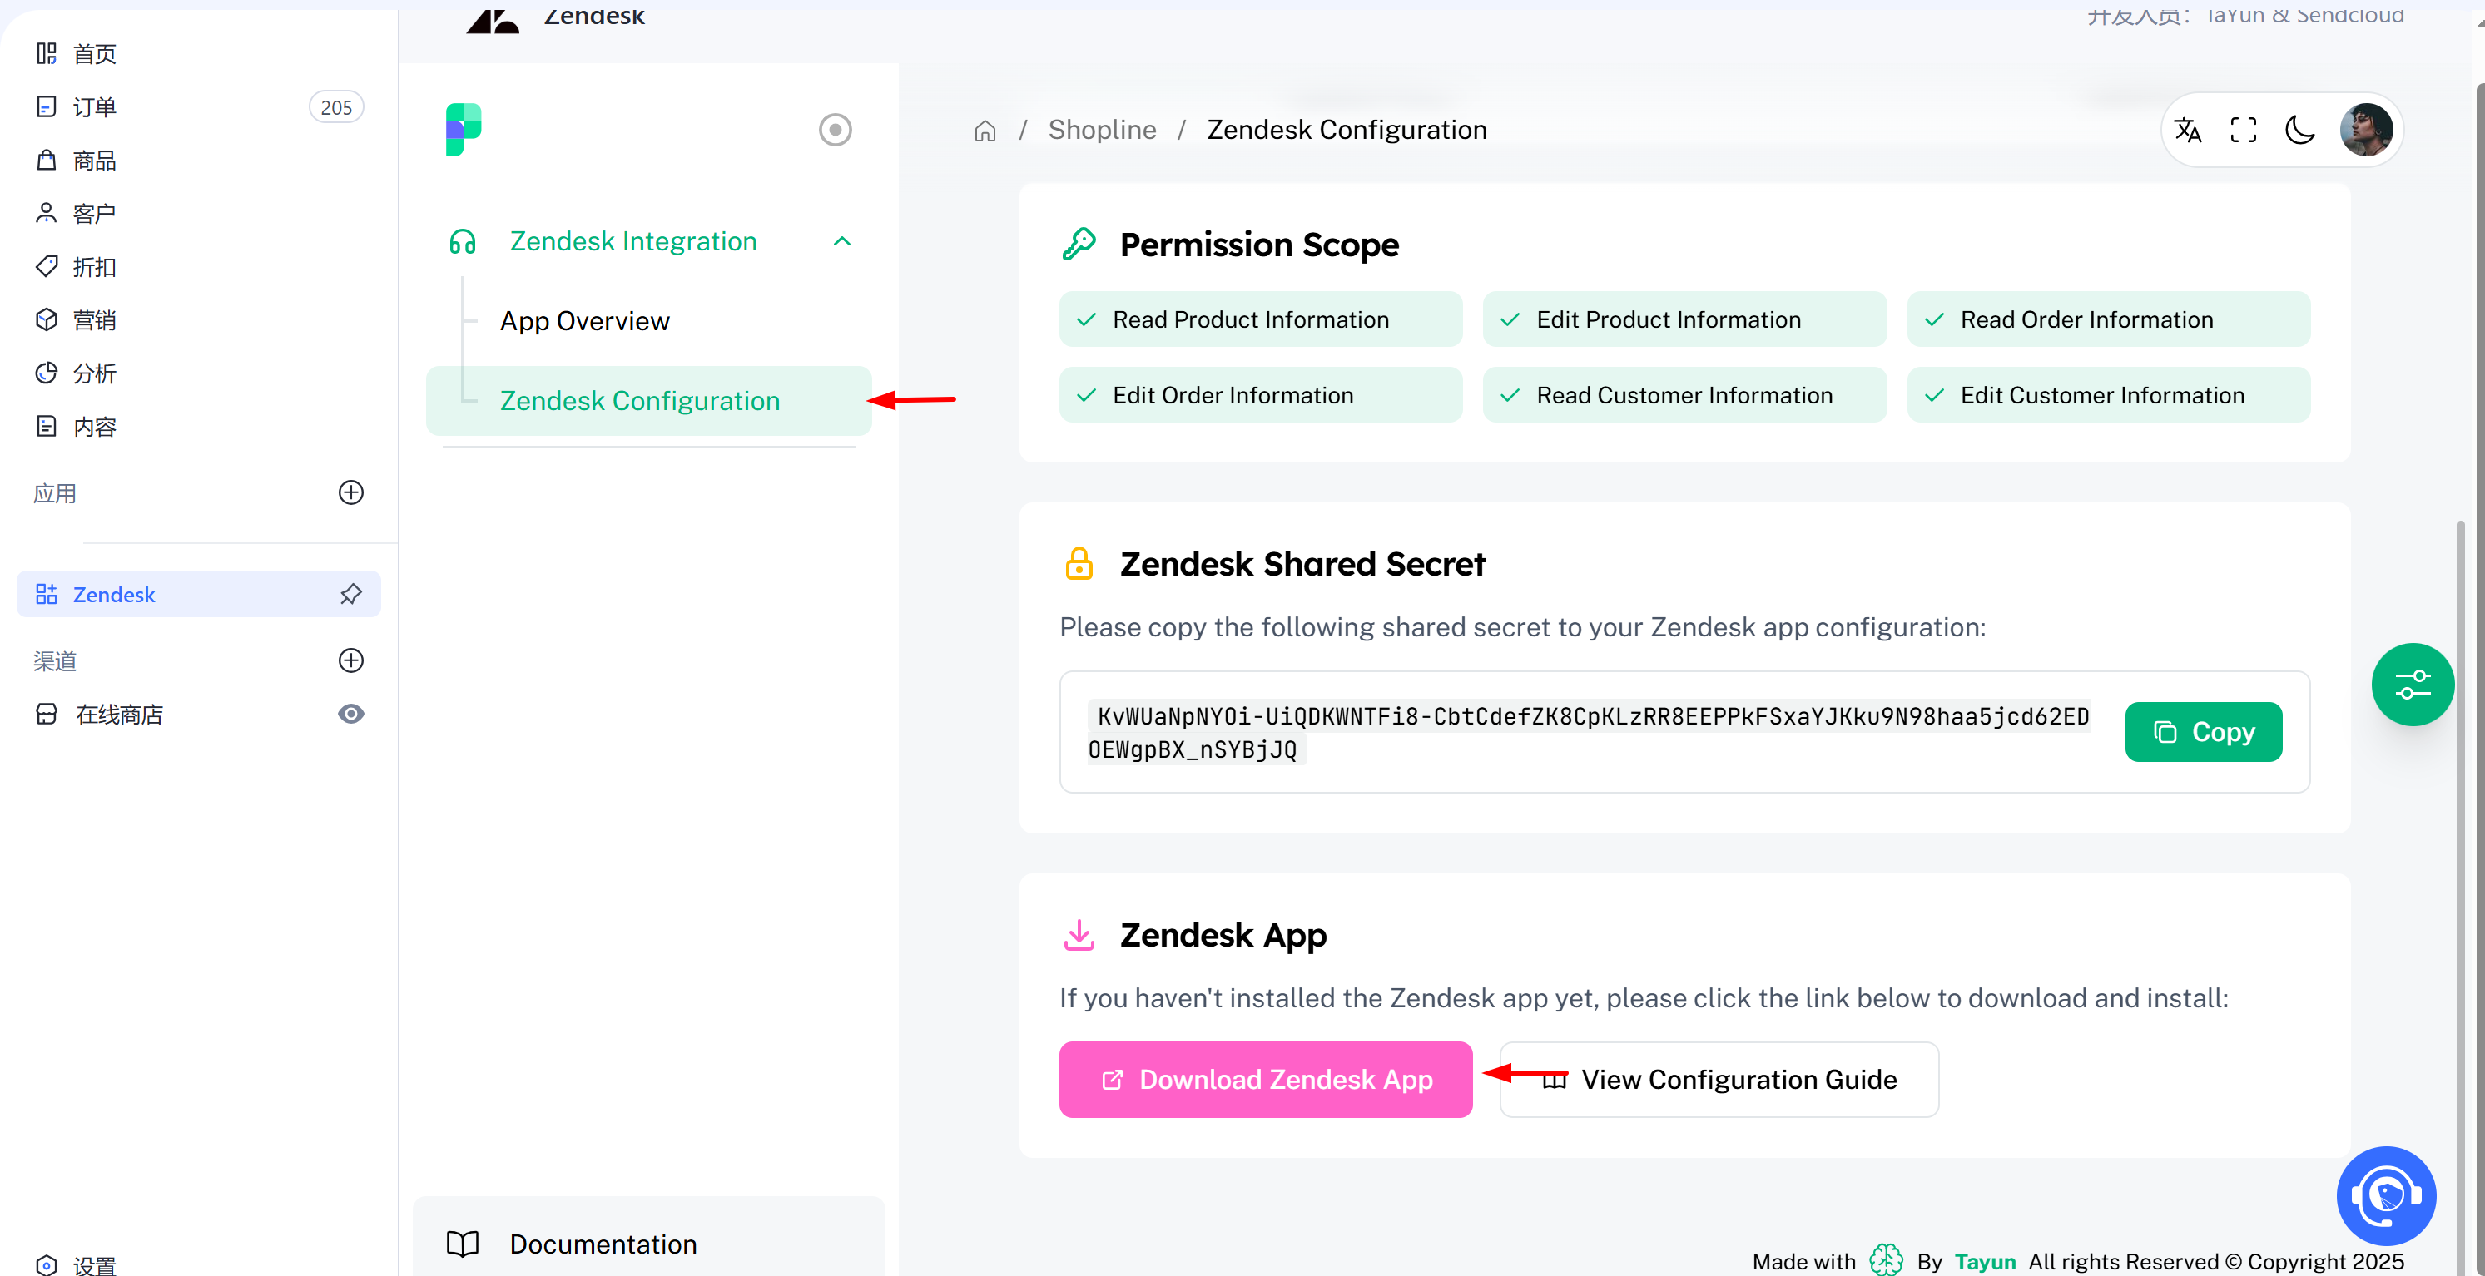Viewport: 2485px width, 1276px height.
Task: Click the green app logo icon
Action: coord(463,129)
